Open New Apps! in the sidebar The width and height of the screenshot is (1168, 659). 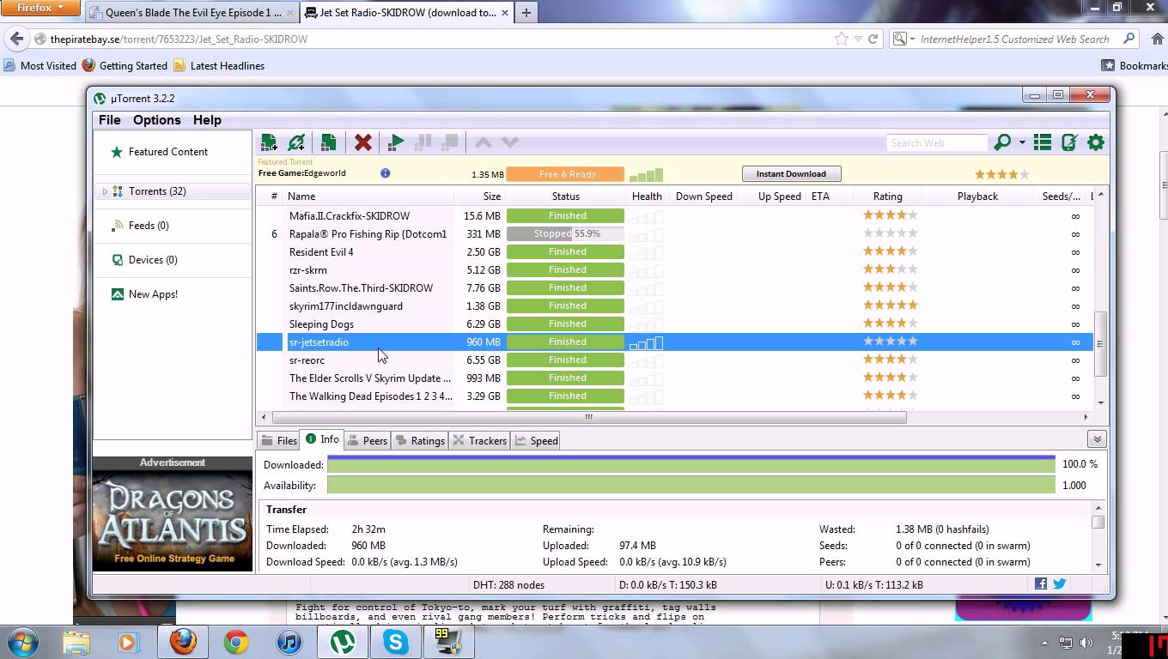click(153, 294)
